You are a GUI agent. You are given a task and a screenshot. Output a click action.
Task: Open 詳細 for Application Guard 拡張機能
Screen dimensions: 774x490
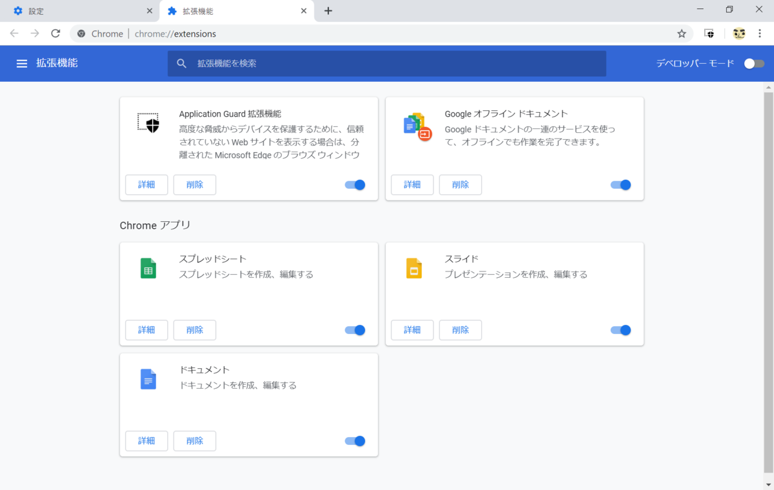[x=146, y=185]
